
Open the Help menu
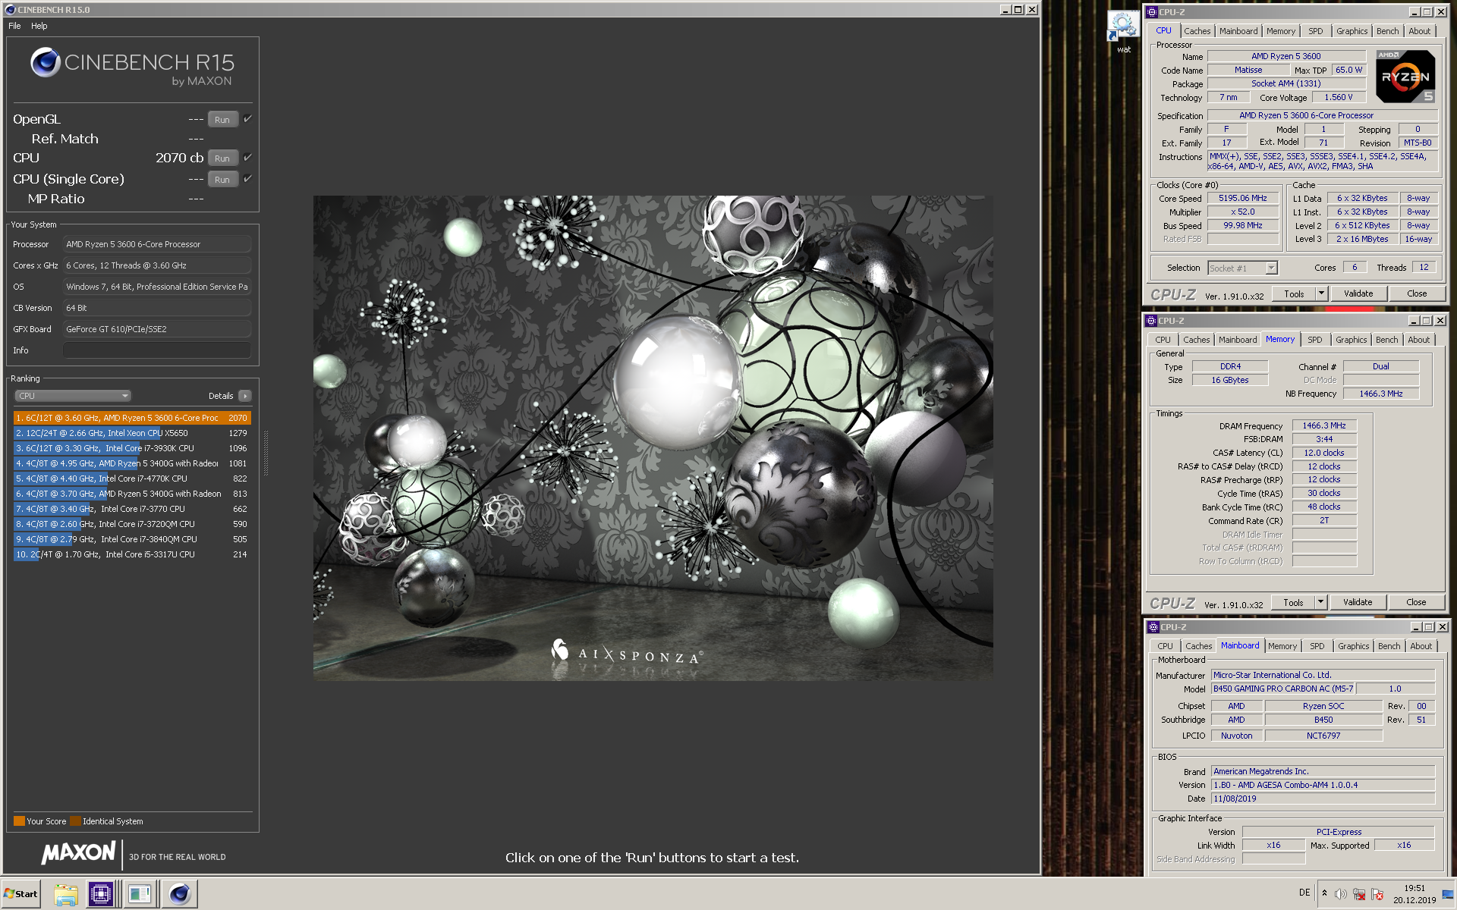pos(39,26)
